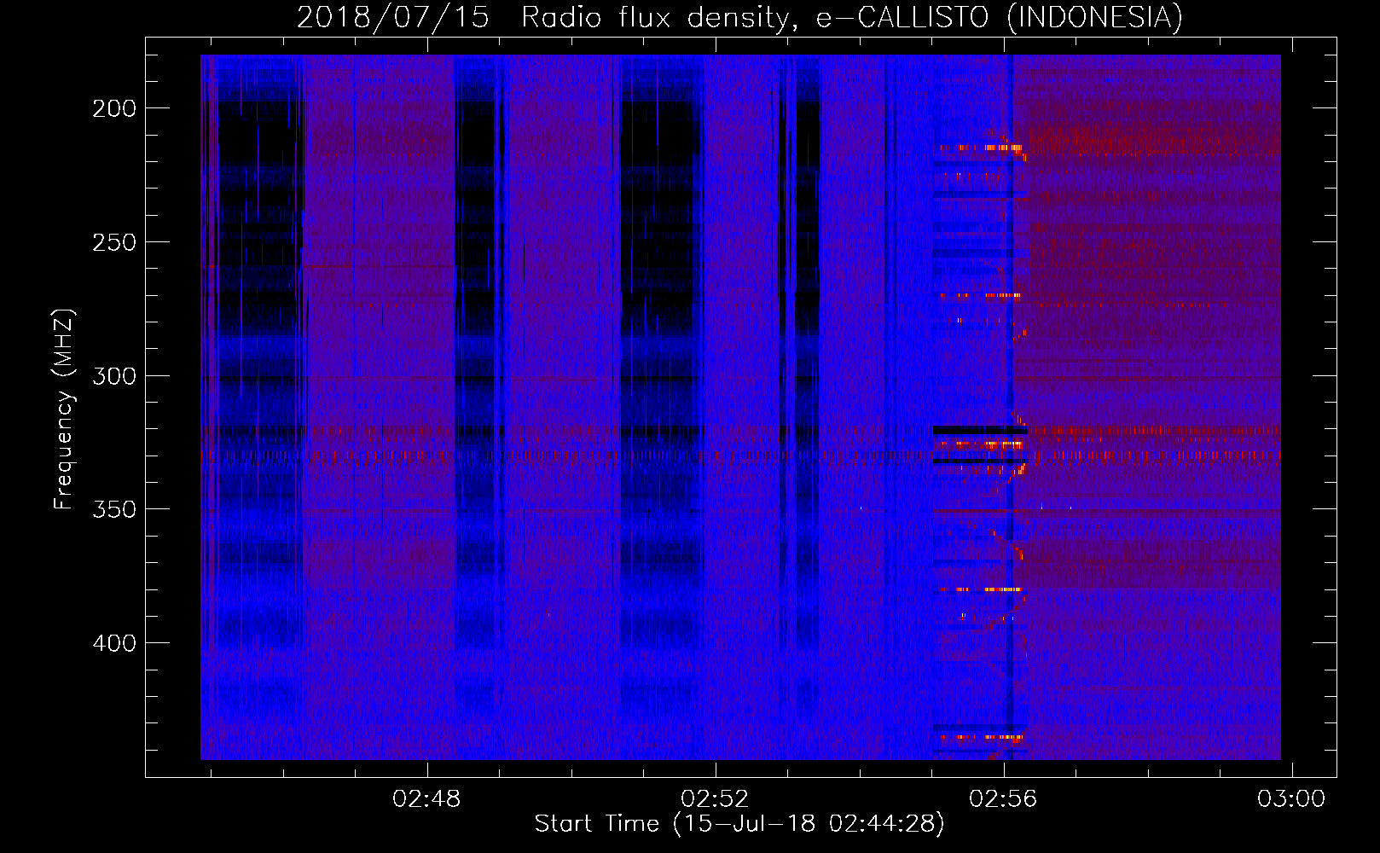This screenshot has width=1380, height=853.
Task: Click the 03:00 time tick label
Action: point(1291,799)
